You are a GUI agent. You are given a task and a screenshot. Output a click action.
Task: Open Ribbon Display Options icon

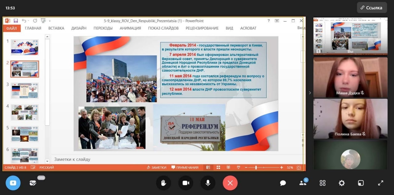click(277, 21)
